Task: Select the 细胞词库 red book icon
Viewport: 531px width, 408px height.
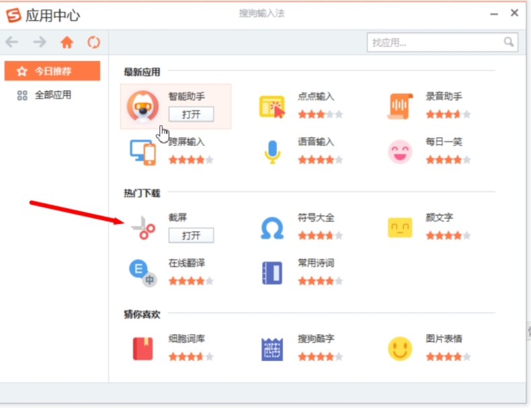Action: pos(142,349)
